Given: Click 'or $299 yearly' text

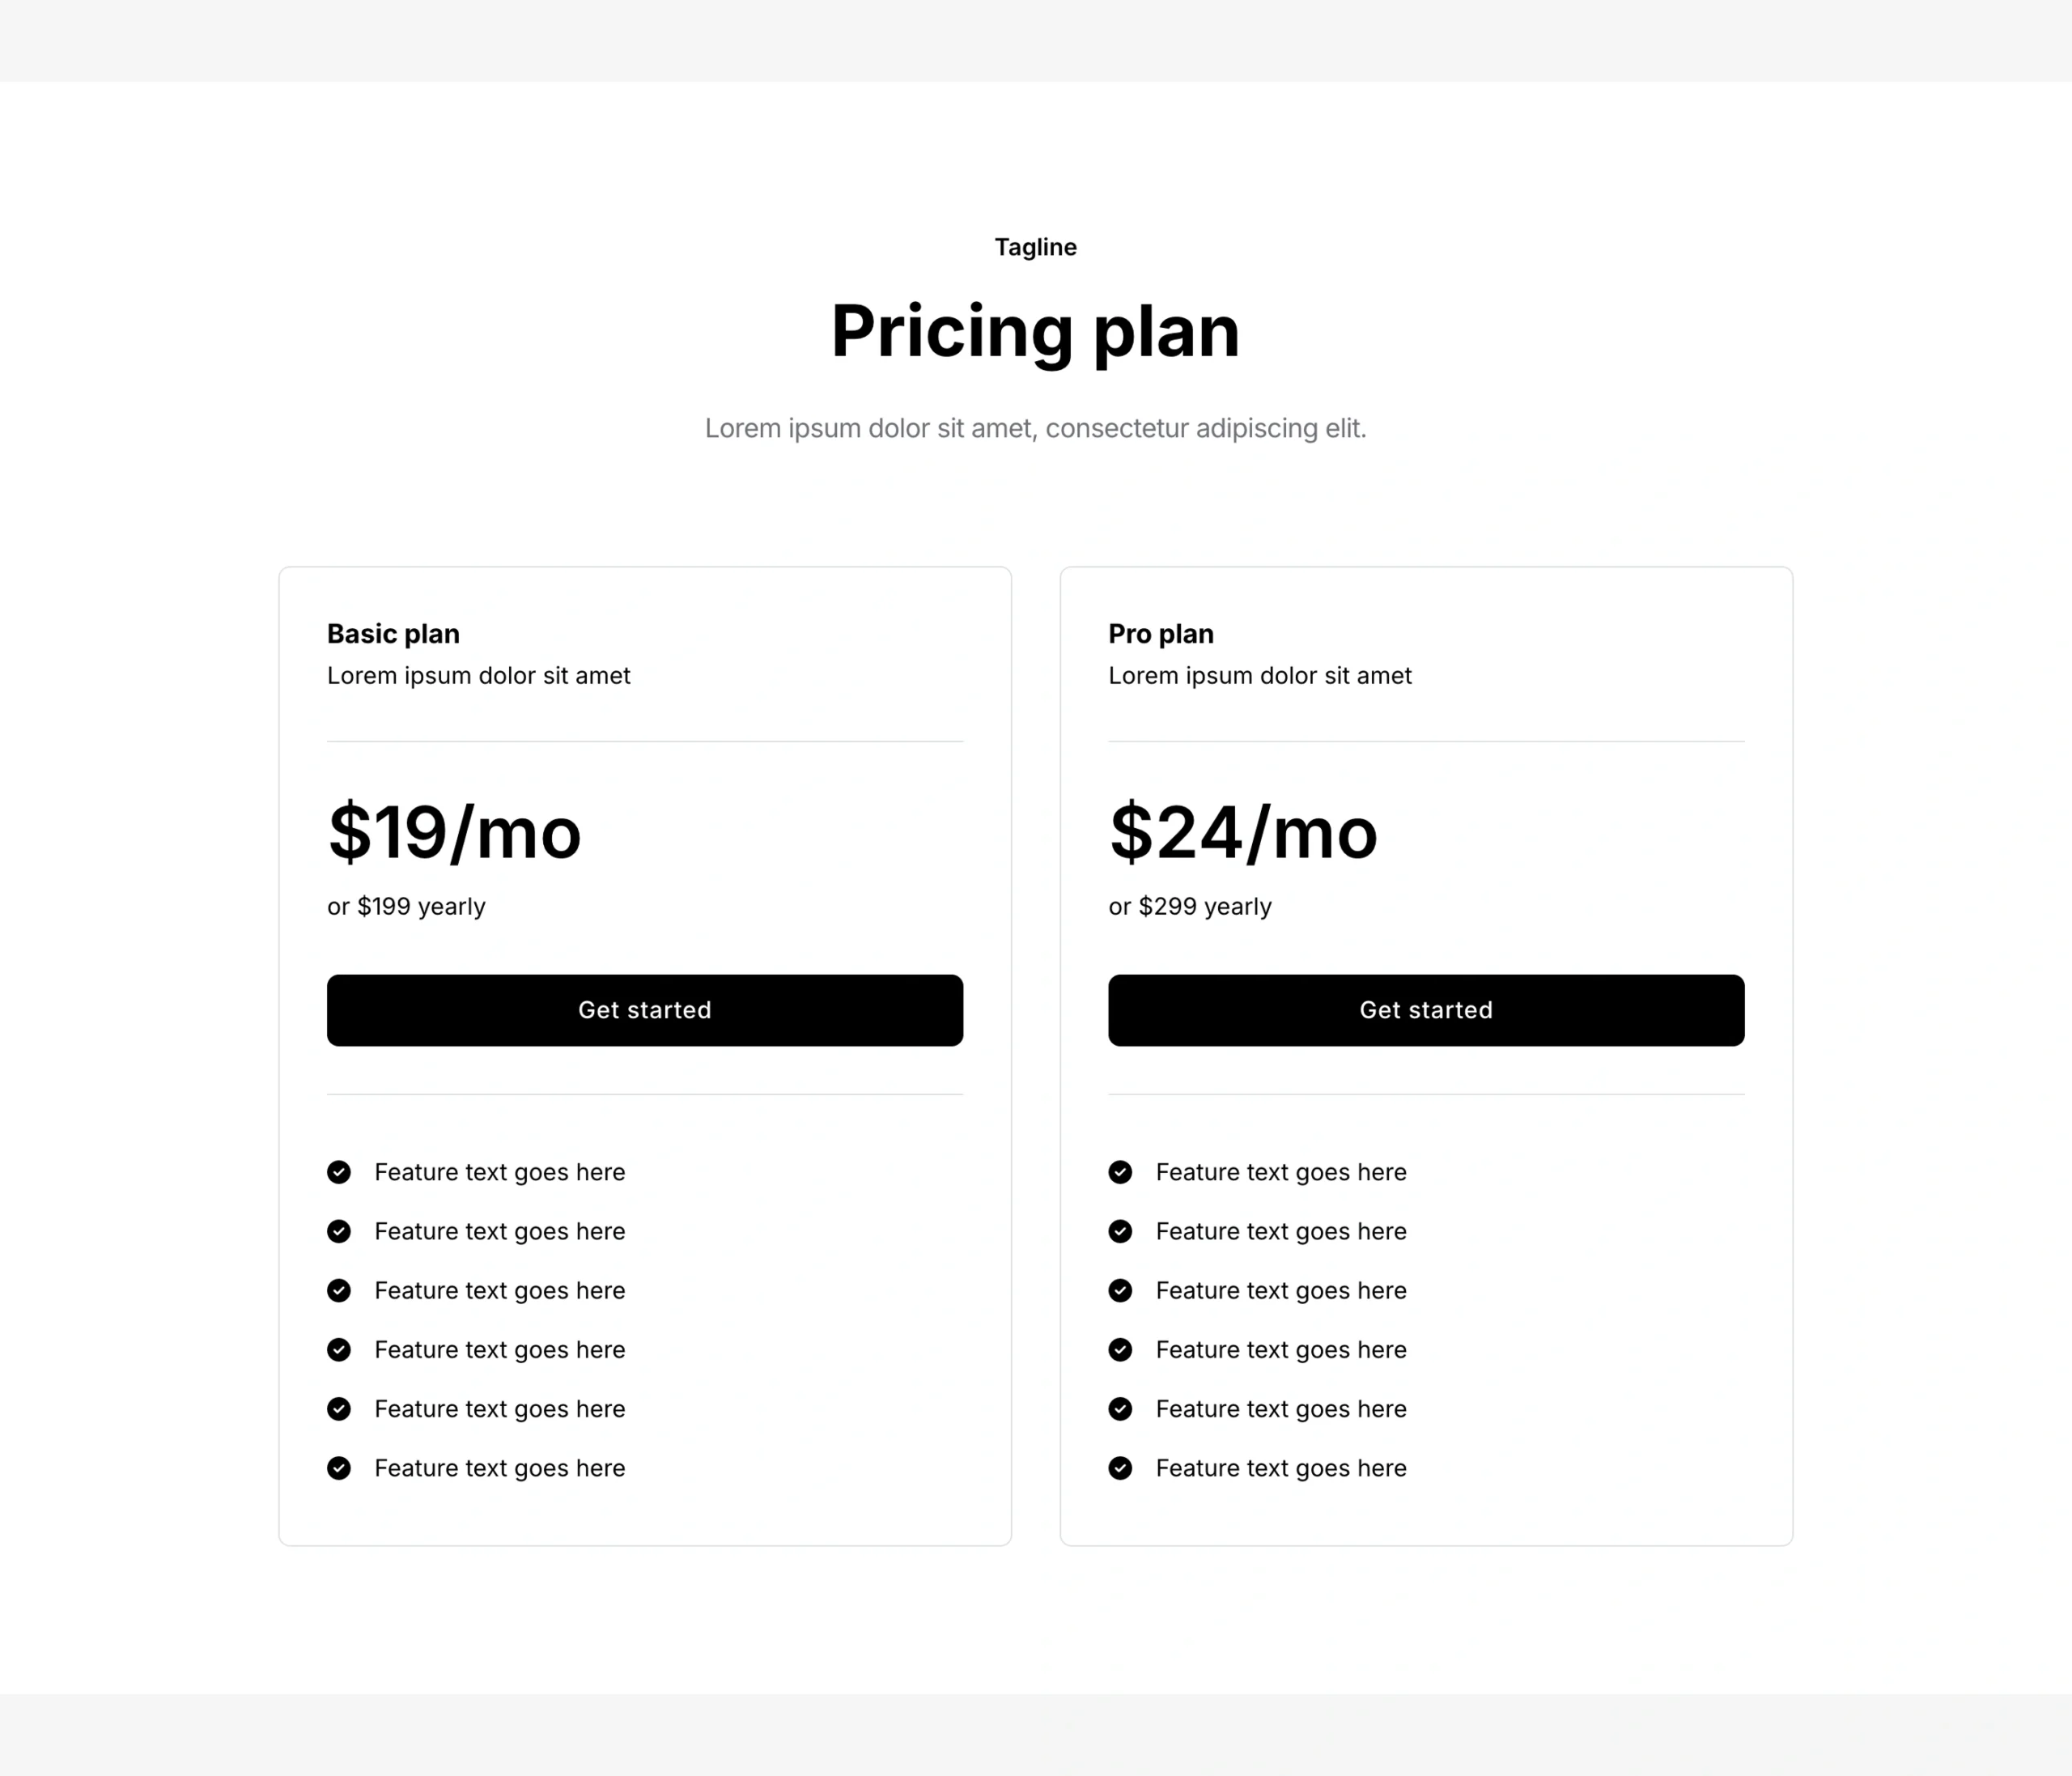Looking at the screenshot, I should 1189,906.
